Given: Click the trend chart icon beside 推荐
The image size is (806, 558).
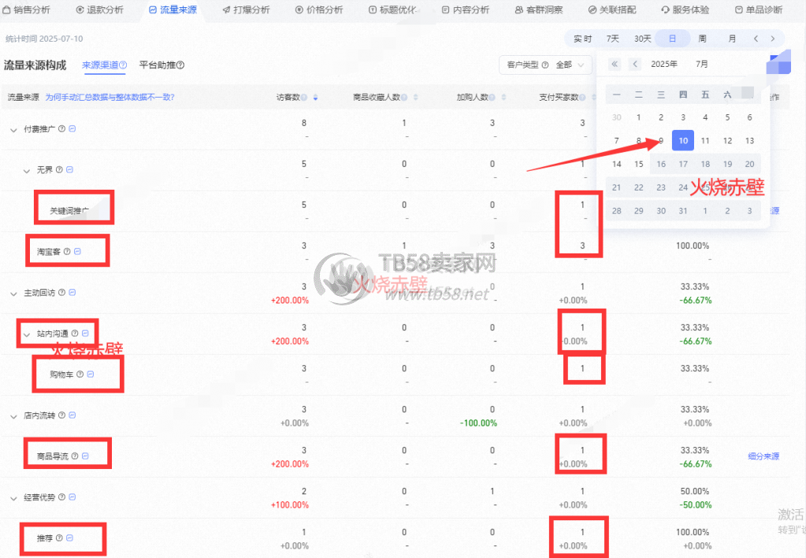Looking at the screenshot, I should (70, 538).
